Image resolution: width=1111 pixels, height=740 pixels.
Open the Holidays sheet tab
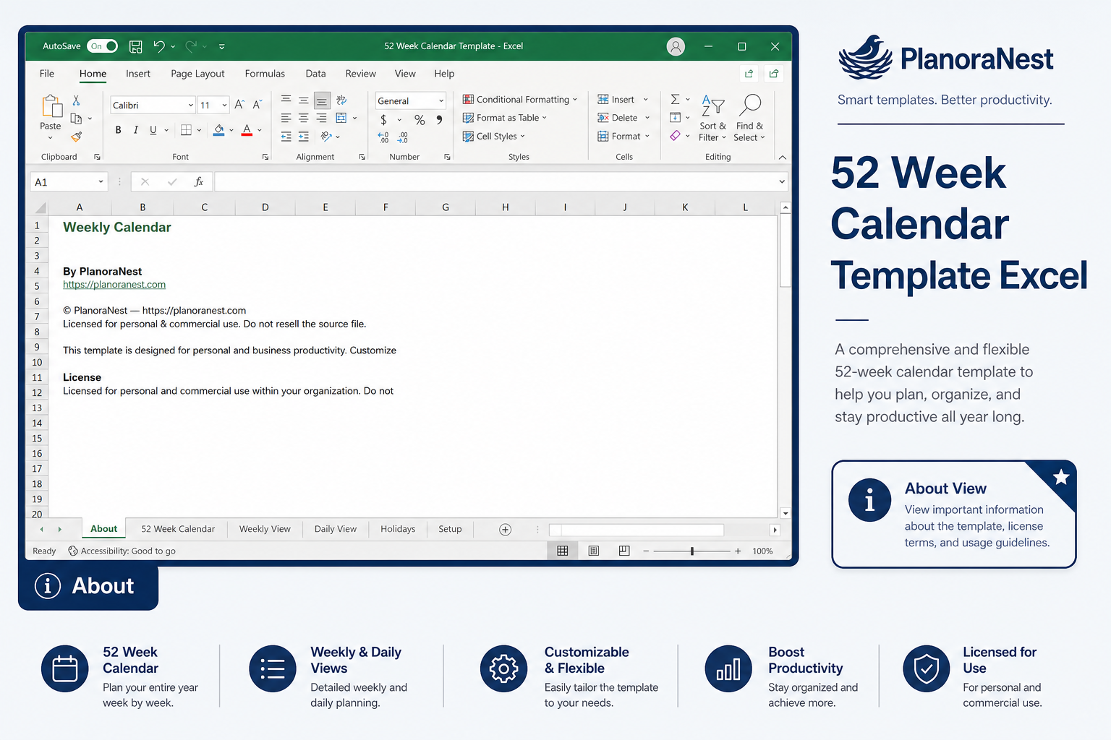[x=398, y=529]
